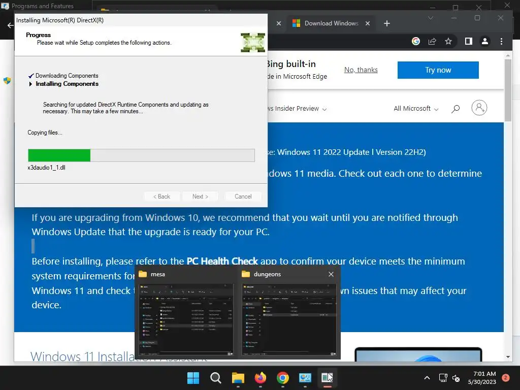Close the partially hidden browser tab
This screenshot has width=520, height=390.
coord(279,23)
